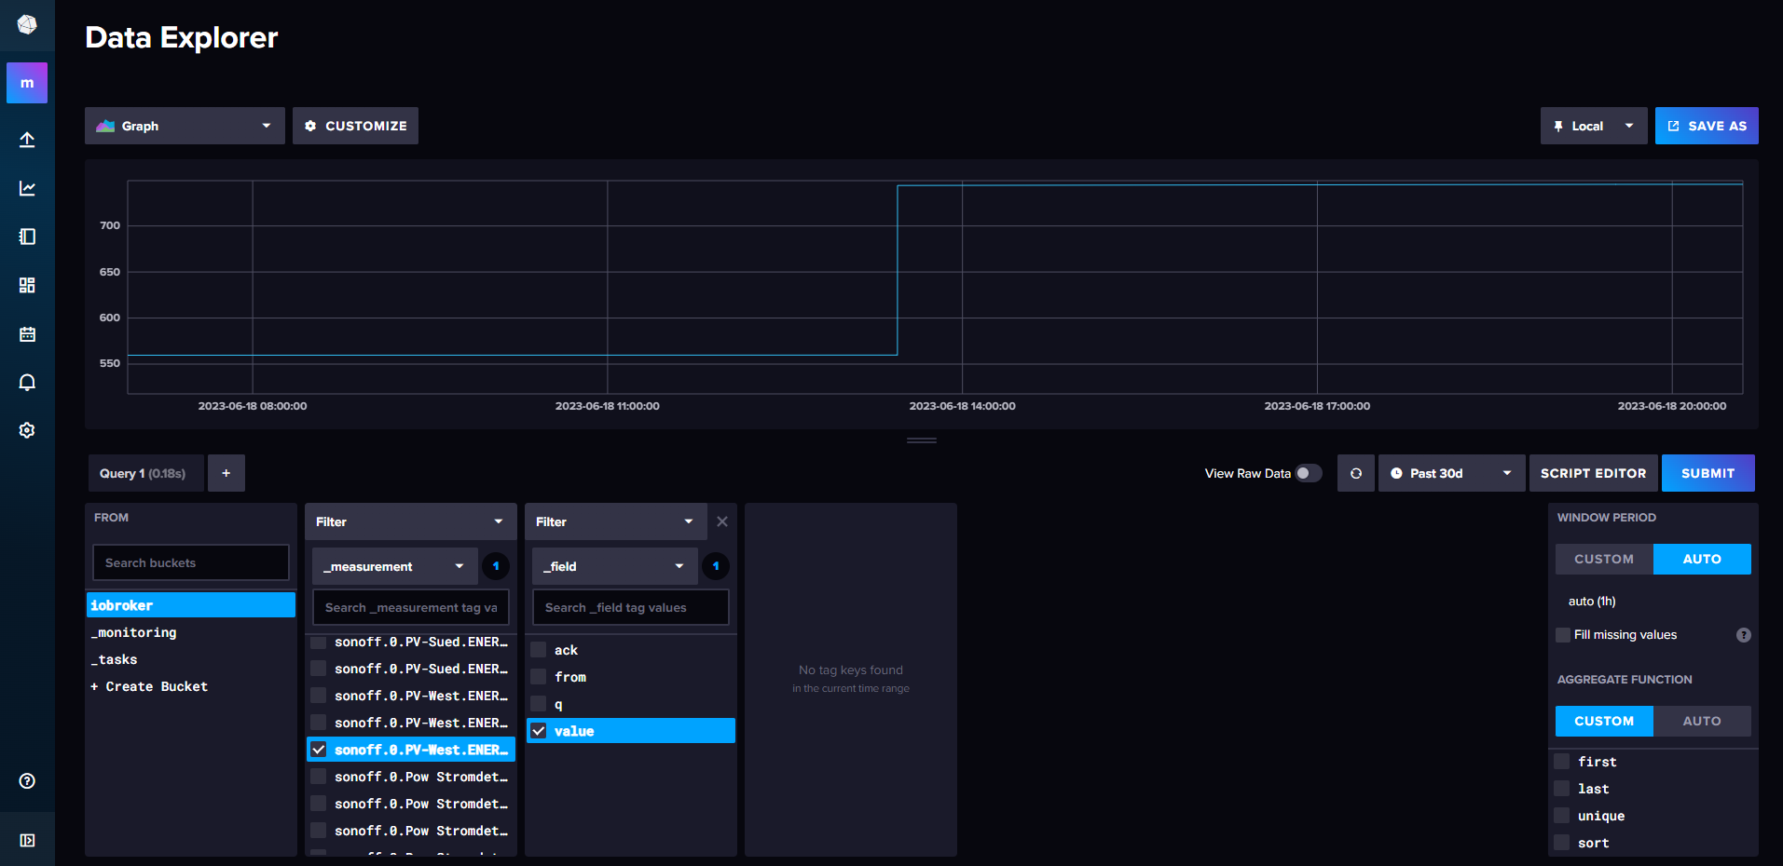Uncheck the 'value' field
The image size is (1783, 866).
click(539, 731)
